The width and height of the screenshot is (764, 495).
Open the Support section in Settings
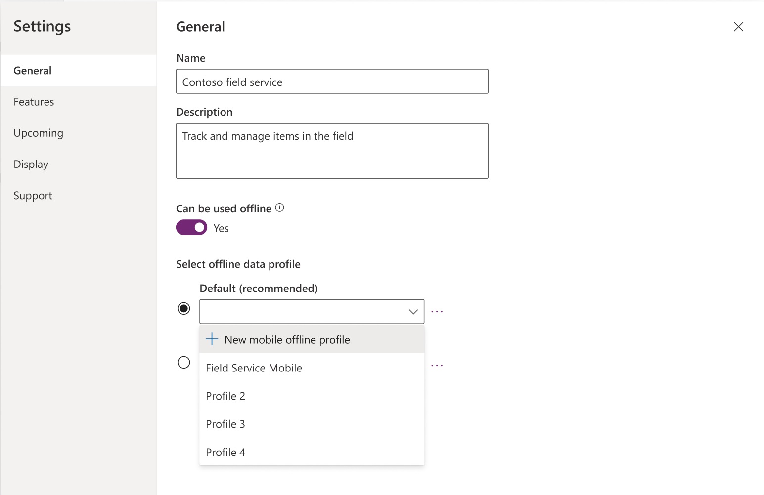click(33, 195)
